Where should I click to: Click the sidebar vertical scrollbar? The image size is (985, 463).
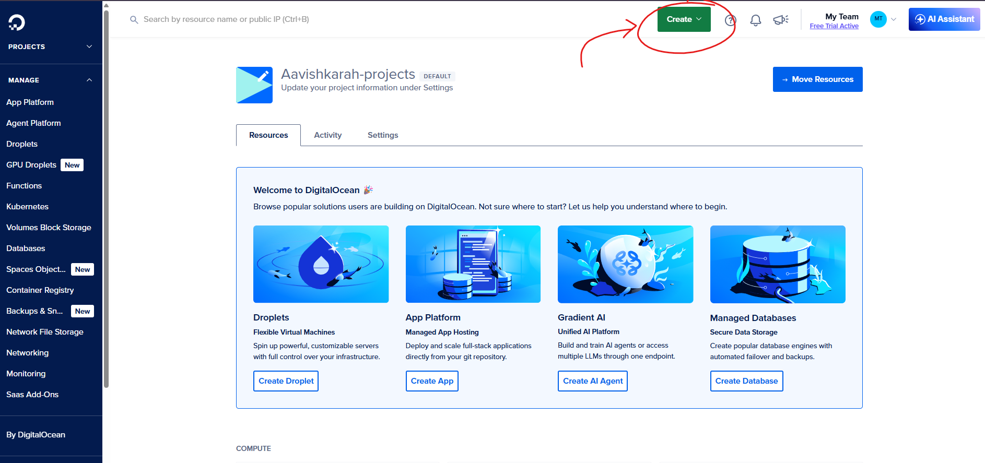[x=107, y=198]
